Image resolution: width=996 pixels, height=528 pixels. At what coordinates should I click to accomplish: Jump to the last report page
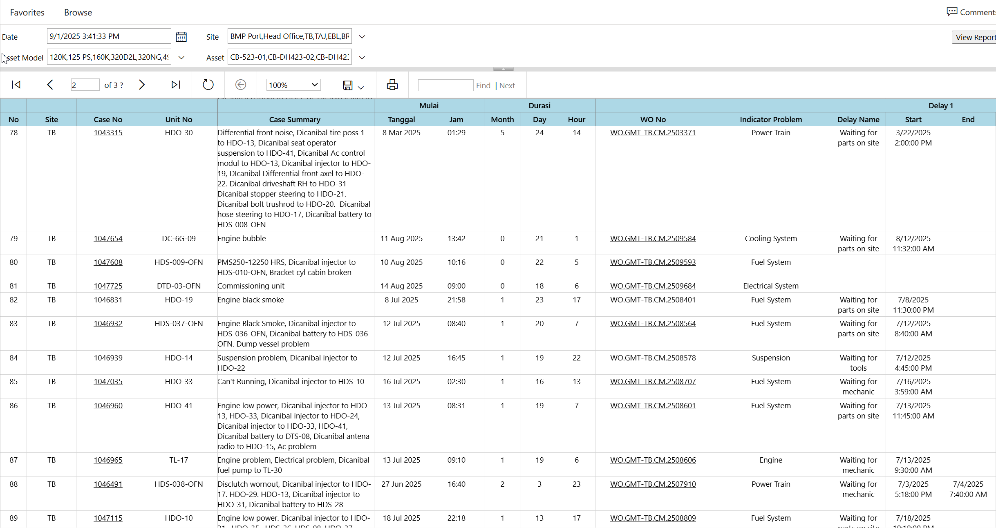coord(176,85)
